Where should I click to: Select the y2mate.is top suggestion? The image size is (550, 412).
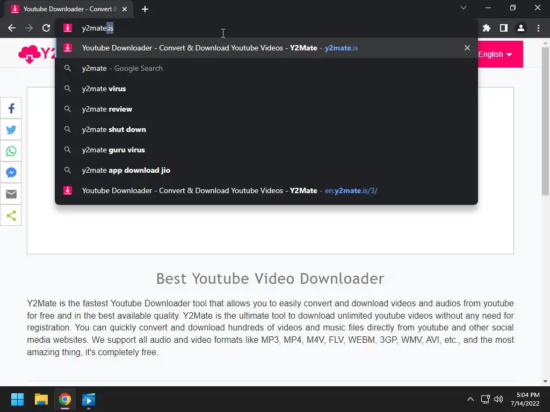[x=266, y=48]
